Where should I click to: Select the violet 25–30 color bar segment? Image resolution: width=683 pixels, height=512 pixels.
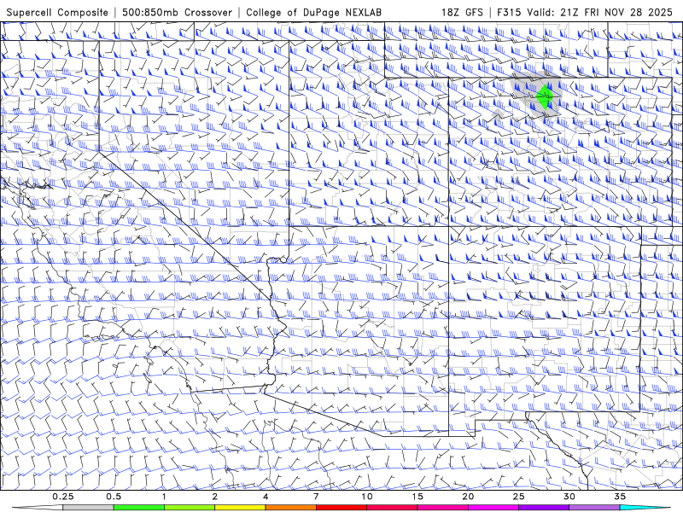[544, 508]
